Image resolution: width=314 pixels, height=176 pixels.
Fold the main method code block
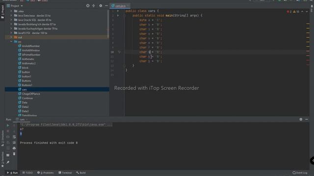click(x=124, y=16)
